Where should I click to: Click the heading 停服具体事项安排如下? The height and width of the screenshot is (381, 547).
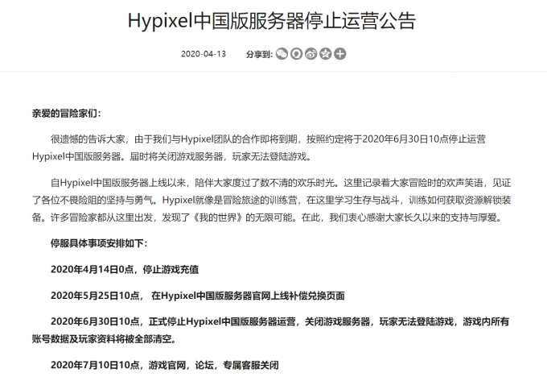point(99,243)
